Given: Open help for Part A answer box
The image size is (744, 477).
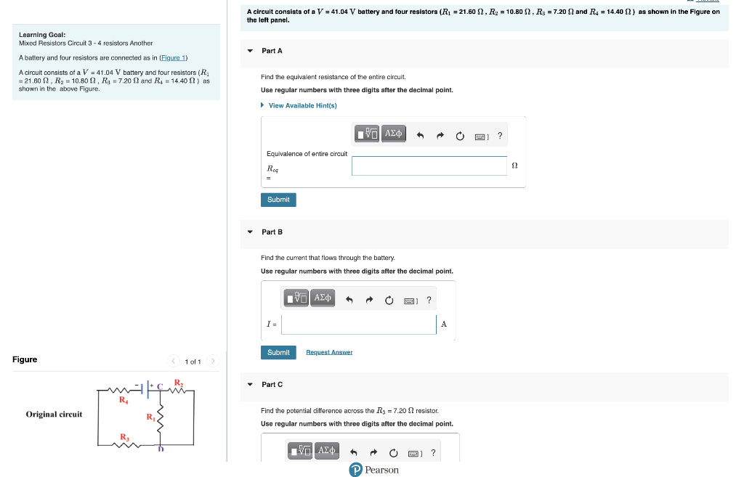Looking at the screenshot, I should click(500, 136).
